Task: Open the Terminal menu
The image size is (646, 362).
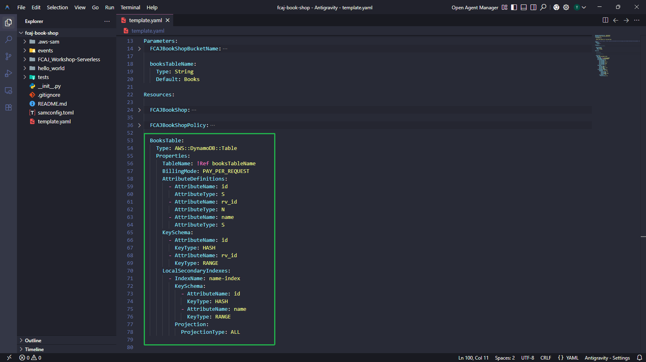Action: point(130,7)
